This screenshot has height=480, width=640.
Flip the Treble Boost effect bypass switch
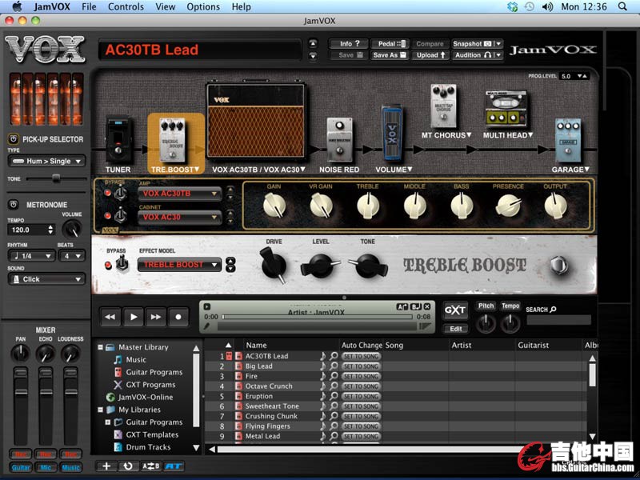[x=122, y=264]
